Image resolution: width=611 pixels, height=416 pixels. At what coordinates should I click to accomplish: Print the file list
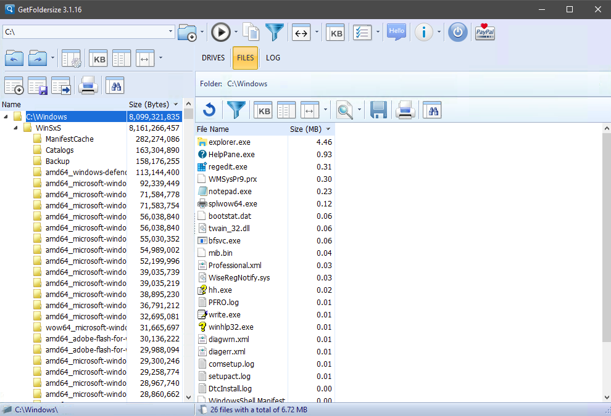[405, 110]
